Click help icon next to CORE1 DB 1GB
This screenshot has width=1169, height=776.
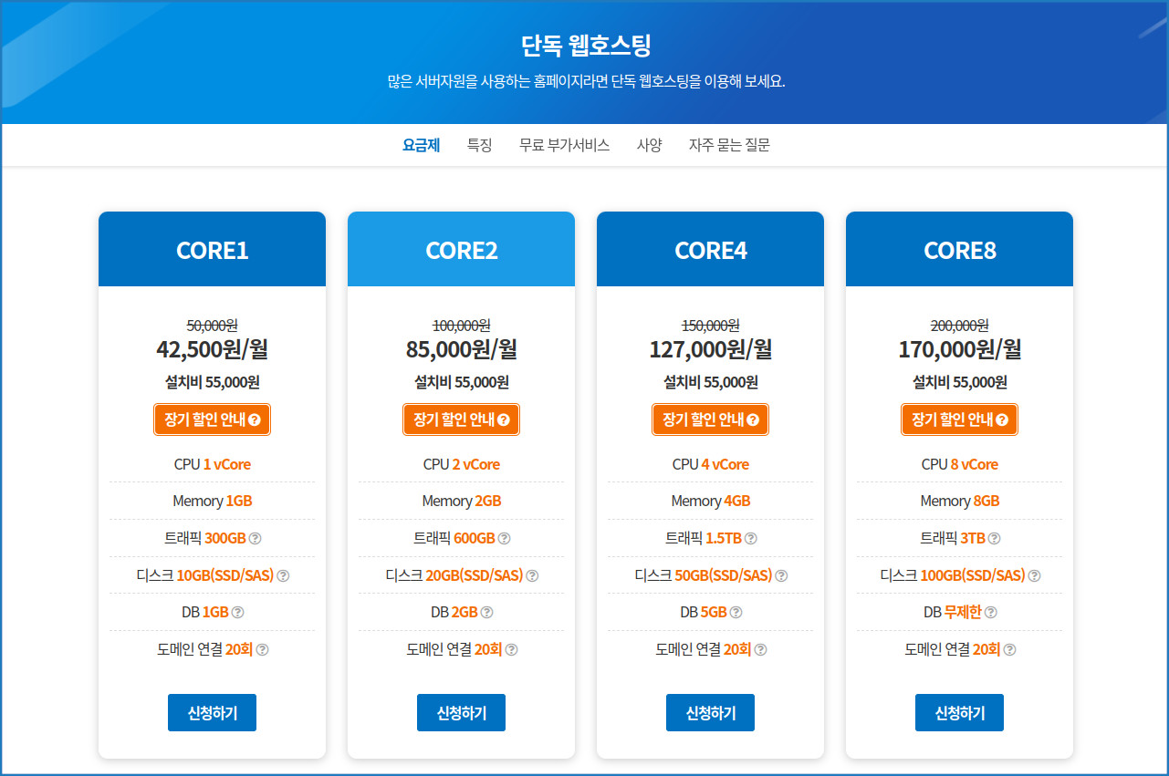click(238, 612)
